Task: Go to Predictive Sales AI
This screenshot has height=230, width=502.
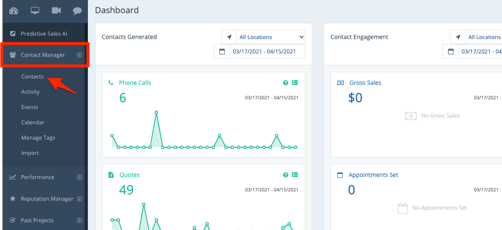Action: (44, 34)
